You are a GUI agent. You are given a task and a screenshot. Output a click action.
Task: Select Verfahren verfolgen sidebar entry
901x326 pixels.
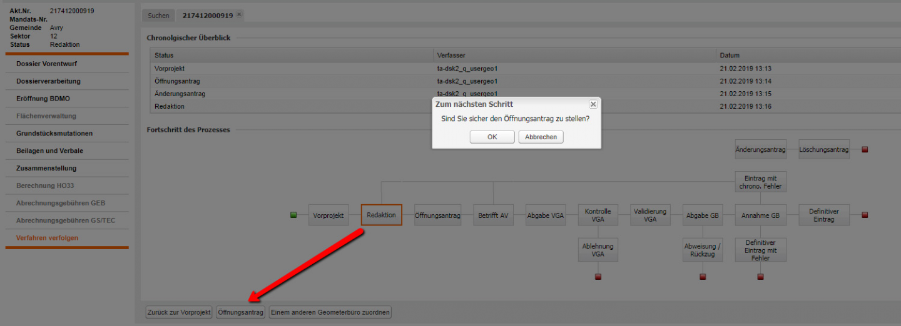click(48, 238)
